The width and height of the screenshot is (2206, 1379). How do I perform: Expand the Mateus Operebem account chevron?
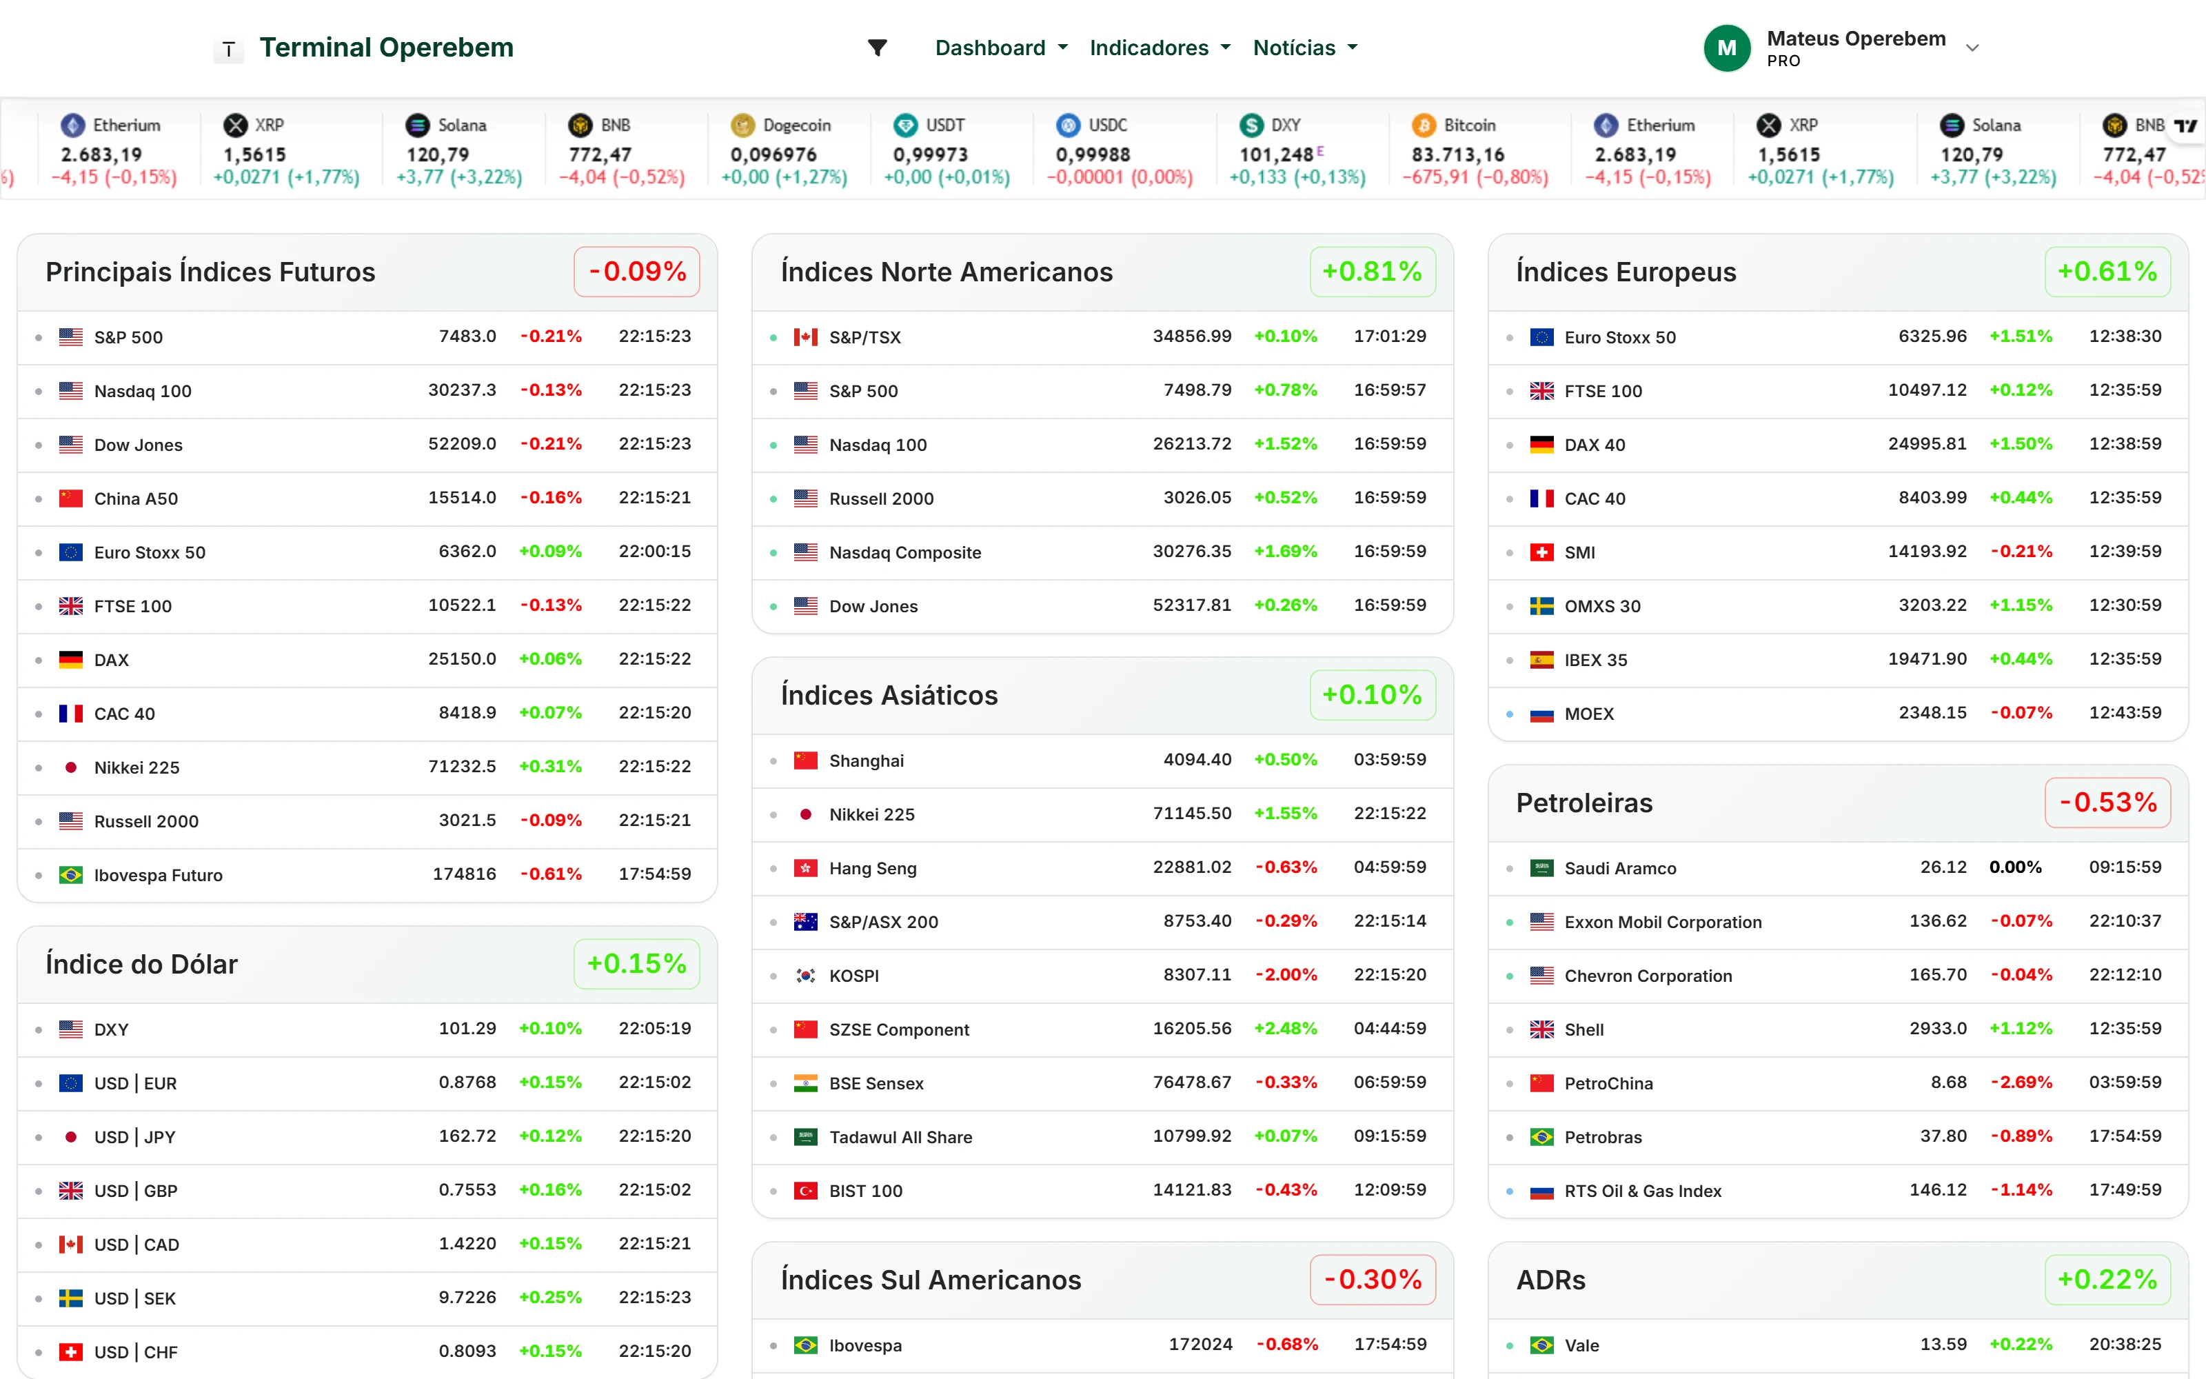click(1972, 48)
